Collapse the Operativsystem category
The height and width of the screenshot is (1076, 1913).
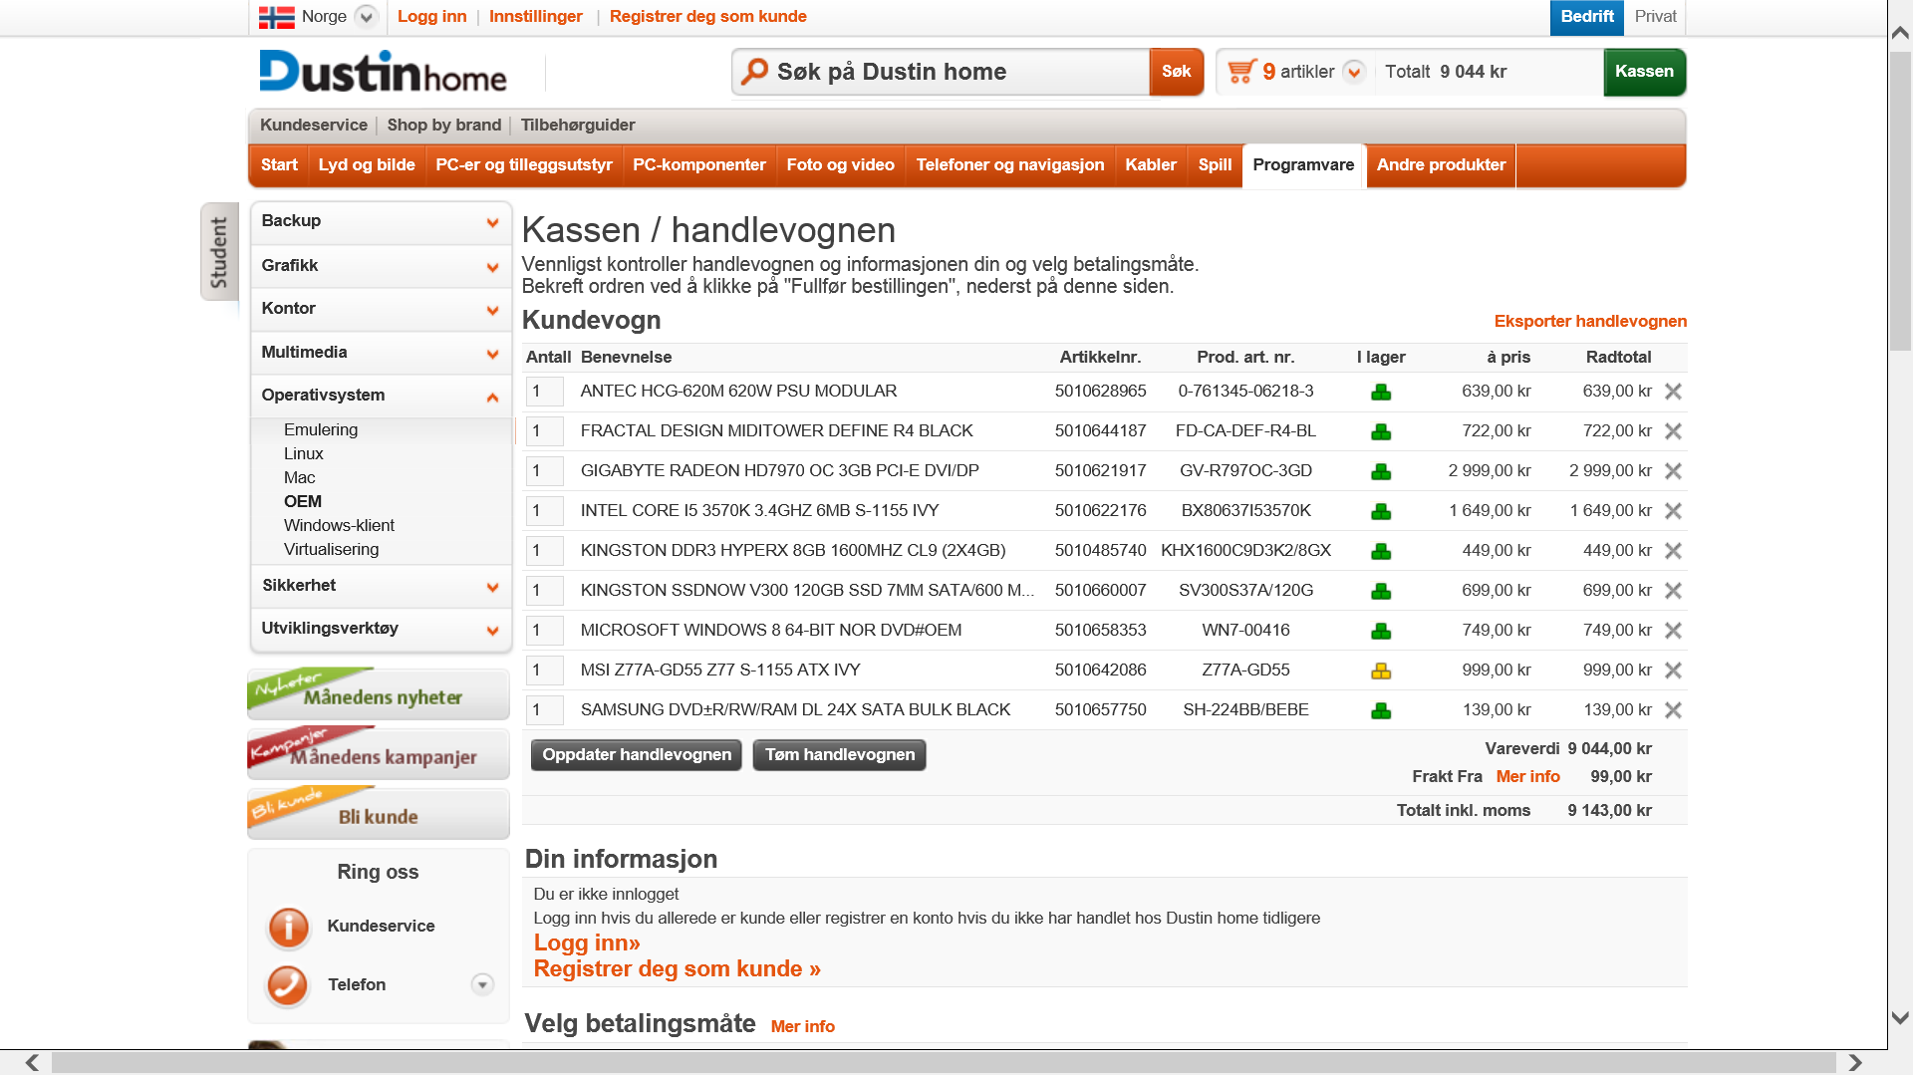coord(492,397)
